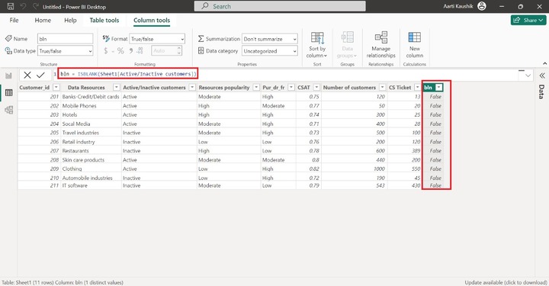Screen dimensions: 549x286
Task: Open the Data type dropdown
Action: (65, 51)
